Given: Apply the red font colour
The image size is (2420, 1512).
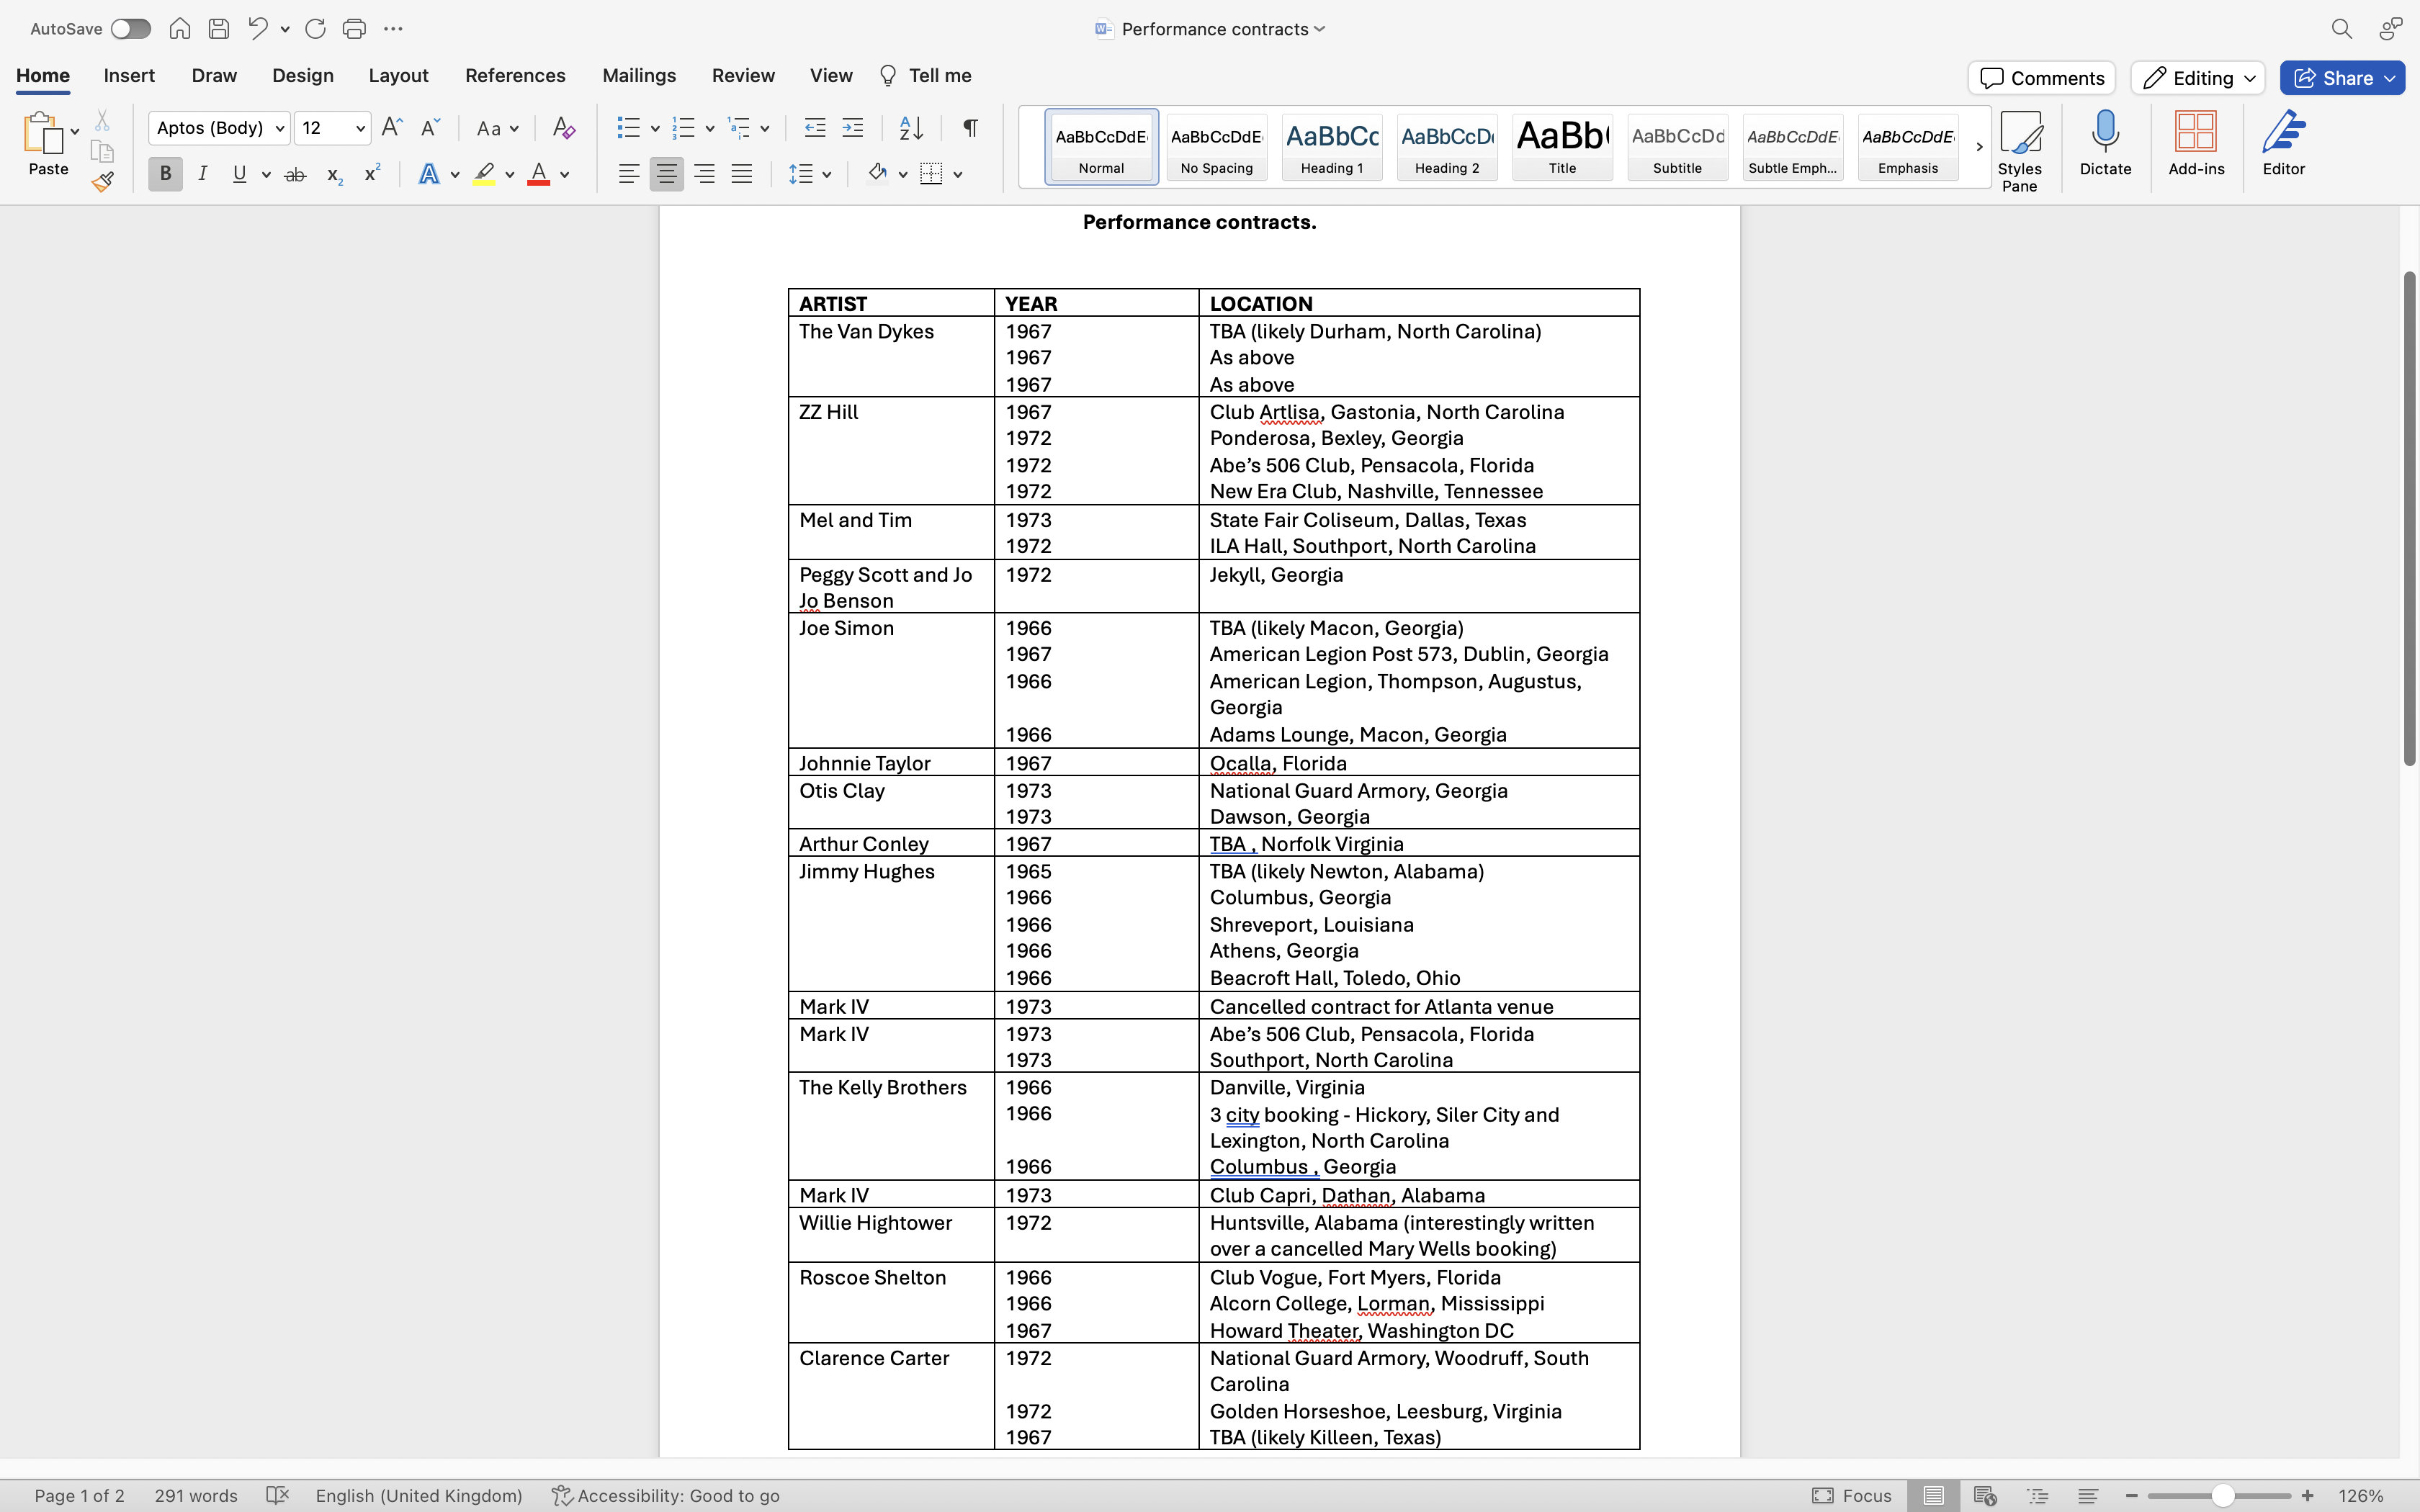Looking at the screenshot, I should click(x=539, y=174).
